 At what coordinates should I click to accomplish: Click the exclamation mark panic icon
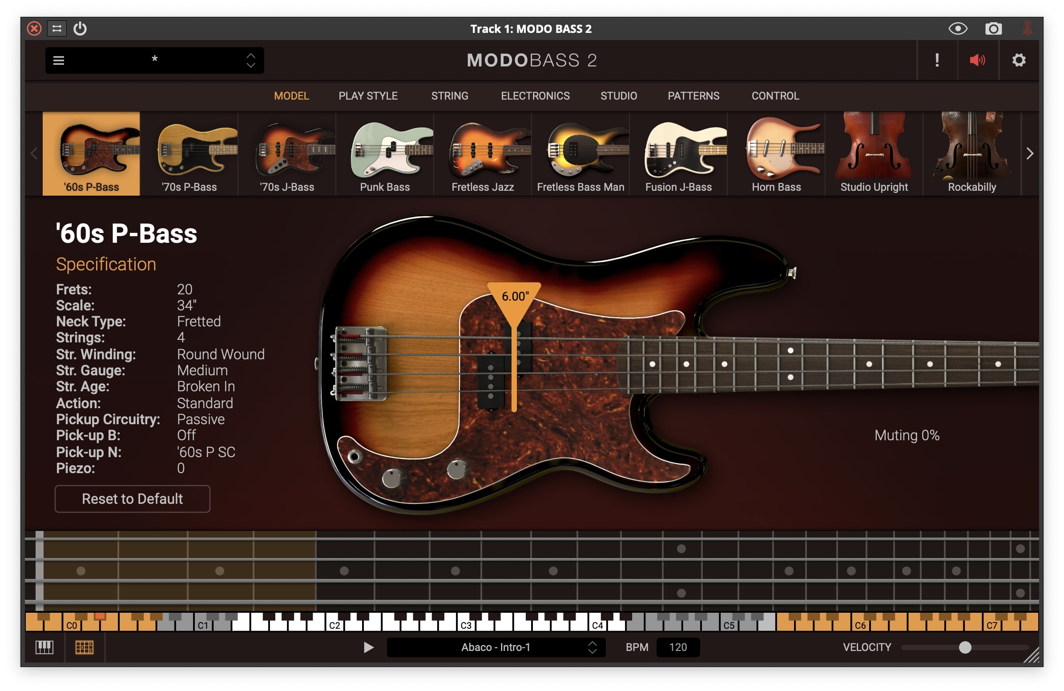(x=937, y=60)
